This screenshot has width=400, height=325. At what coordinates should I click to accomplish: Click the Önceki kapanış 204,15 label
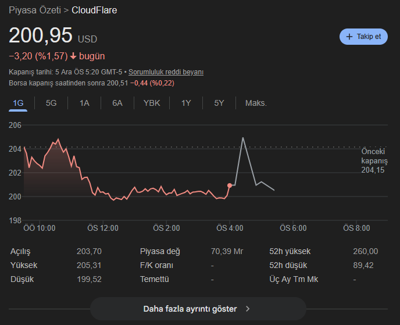[374, 160]
